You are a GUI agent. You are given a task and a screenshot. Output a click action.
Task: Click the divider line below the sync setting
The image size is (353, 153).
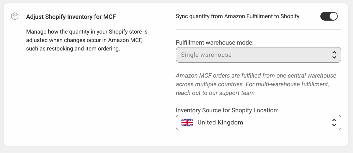tap(258, 29)
